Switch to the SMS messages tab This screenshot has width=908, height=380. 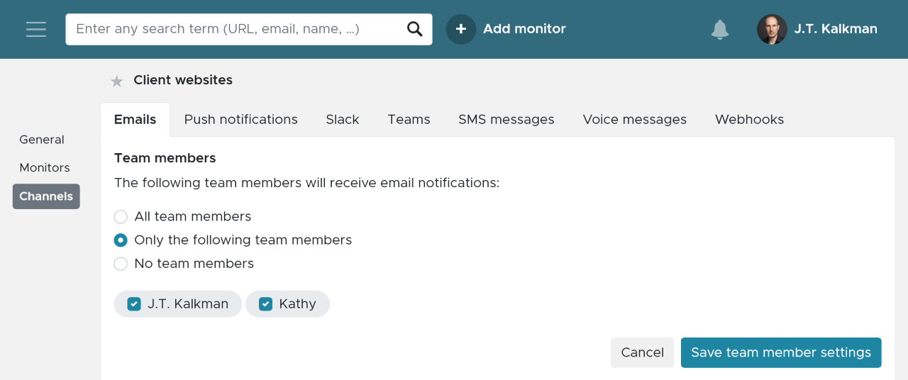click(x=506, y=120)
